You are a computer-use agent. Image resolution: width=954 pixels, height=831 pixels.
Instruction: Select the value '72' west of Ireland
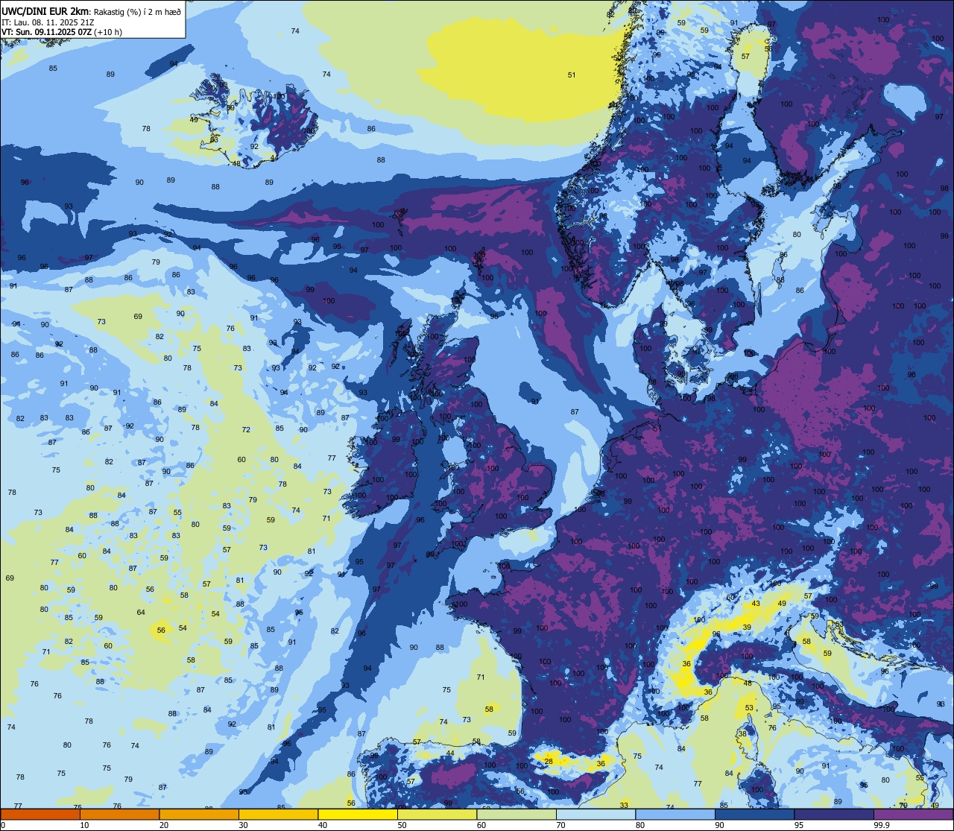pyautogui.click(x=246, y=430)
